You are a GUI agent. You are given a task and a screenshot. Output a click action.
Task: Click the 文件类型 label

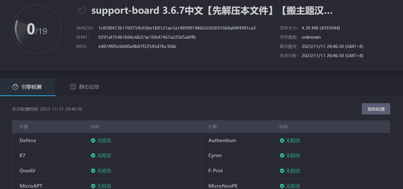pyautogui.click(x=289, y=37)
